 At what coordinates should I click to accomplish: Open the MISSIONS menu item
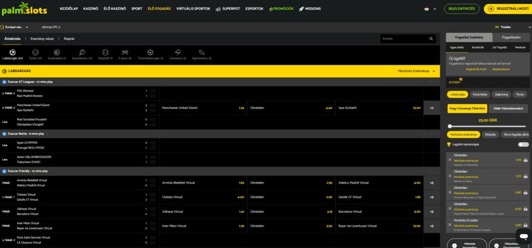(310, 9)
